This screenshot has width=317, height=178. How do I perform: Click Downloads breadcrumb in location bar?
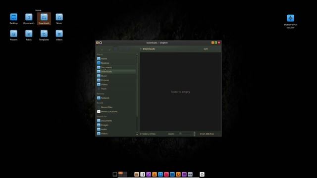pos(149,49)
